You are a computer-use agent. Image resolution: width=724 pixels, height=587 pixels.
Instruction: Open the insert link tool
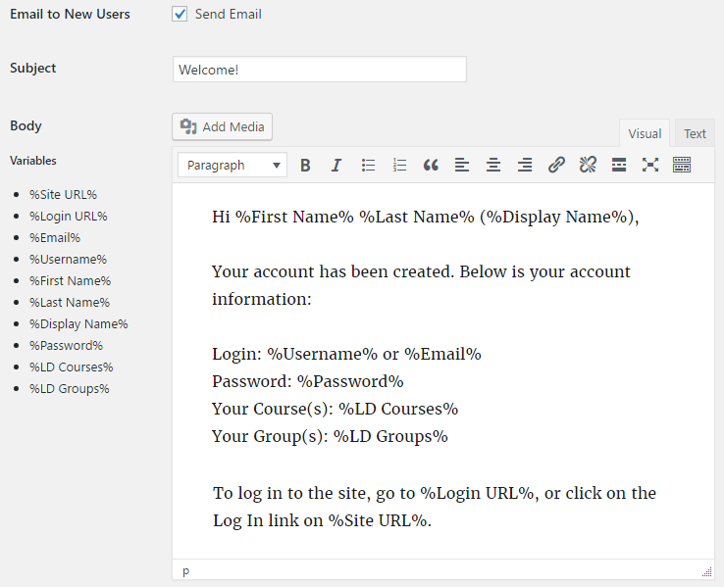pyautogui.click(x=556, y=166)
